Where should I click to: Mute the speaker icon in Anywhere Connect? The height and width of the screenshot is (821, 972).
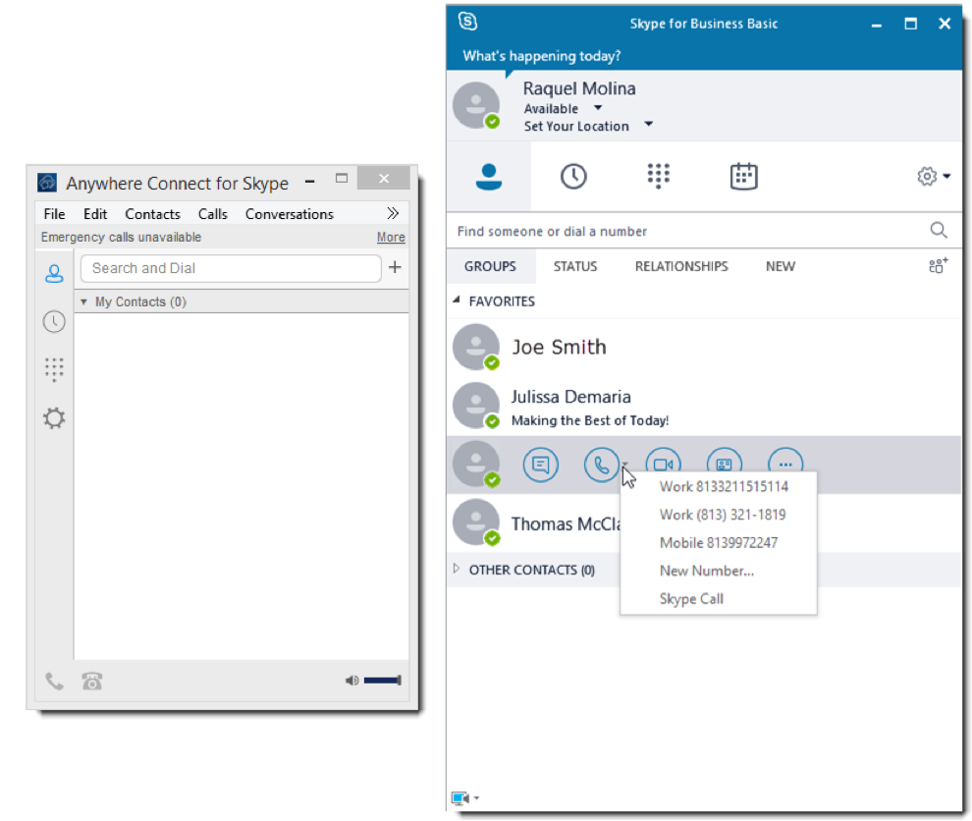[351, 681]
